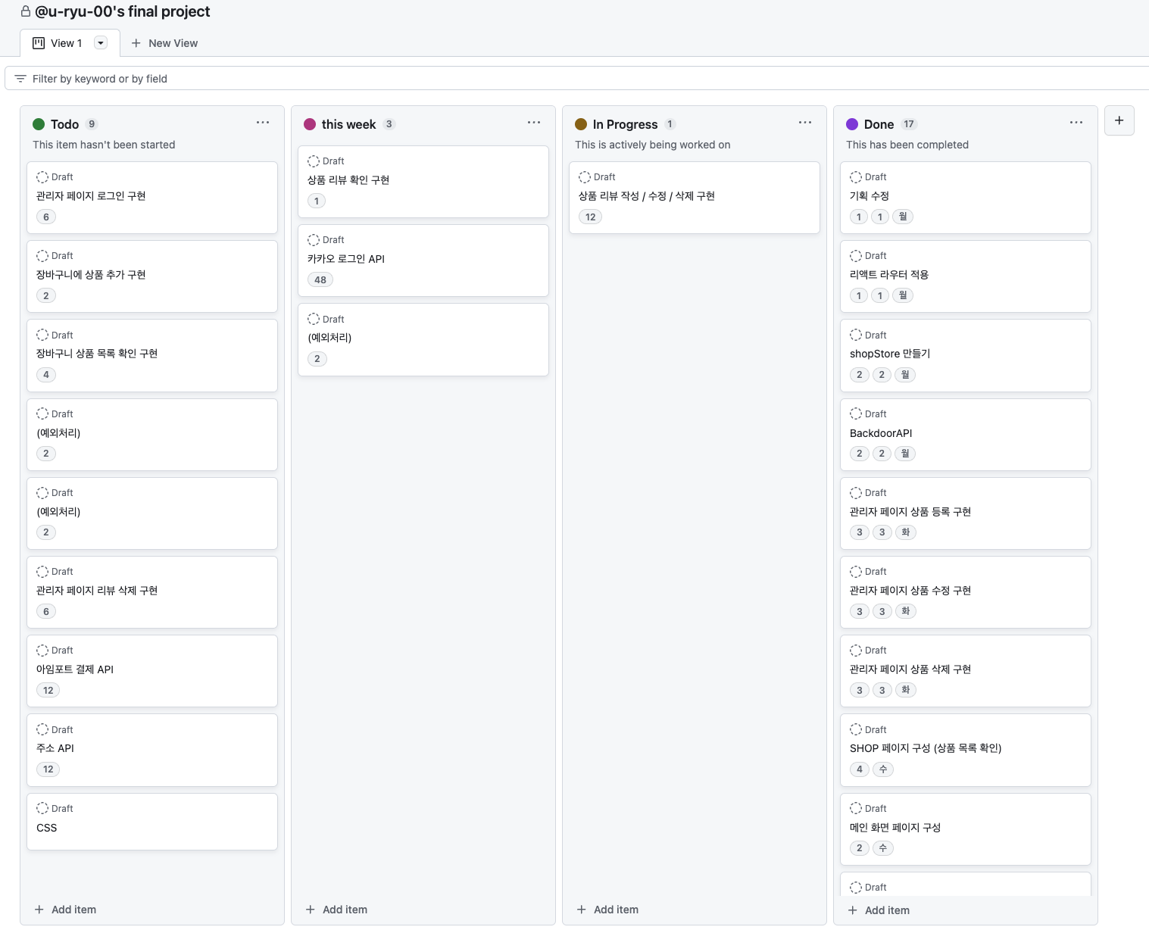Click the filter icon in search bar
The width and height of the screenshot is (1149, 930).
[20, 79]
